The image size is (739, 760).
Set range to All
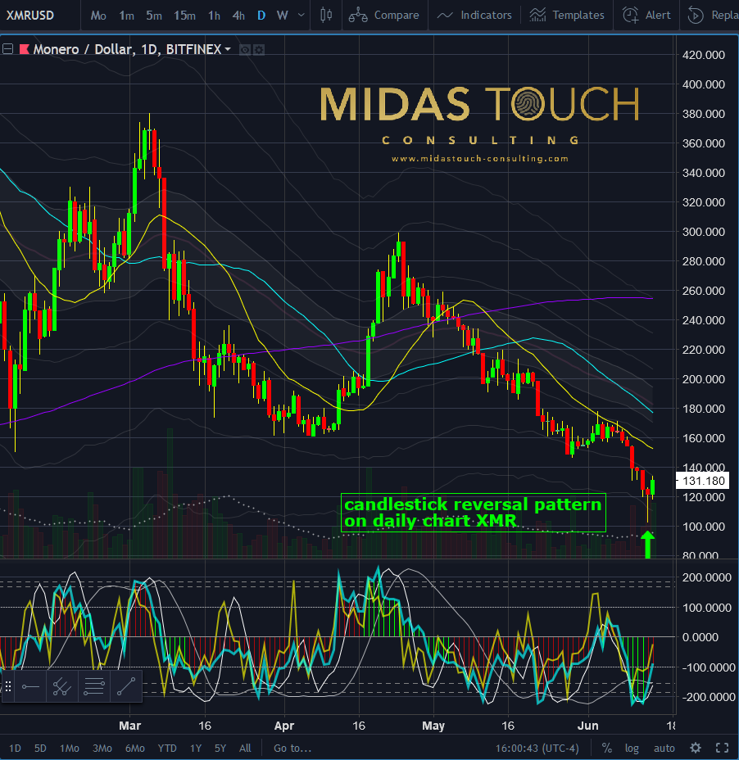245,748
